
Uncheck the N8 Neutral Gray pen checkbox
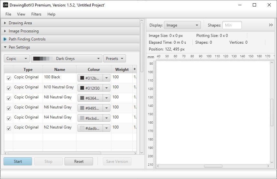[9, 98]
